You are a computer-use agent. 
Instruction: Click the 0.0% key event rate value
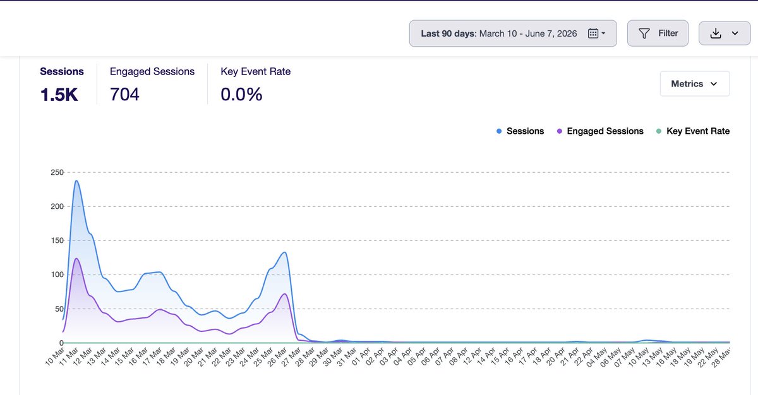tap(241, 95)
